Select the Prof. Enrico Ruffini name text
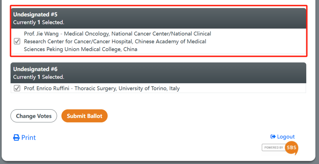The width and height of the screenshot is (319, 164). tap(47, 88)
